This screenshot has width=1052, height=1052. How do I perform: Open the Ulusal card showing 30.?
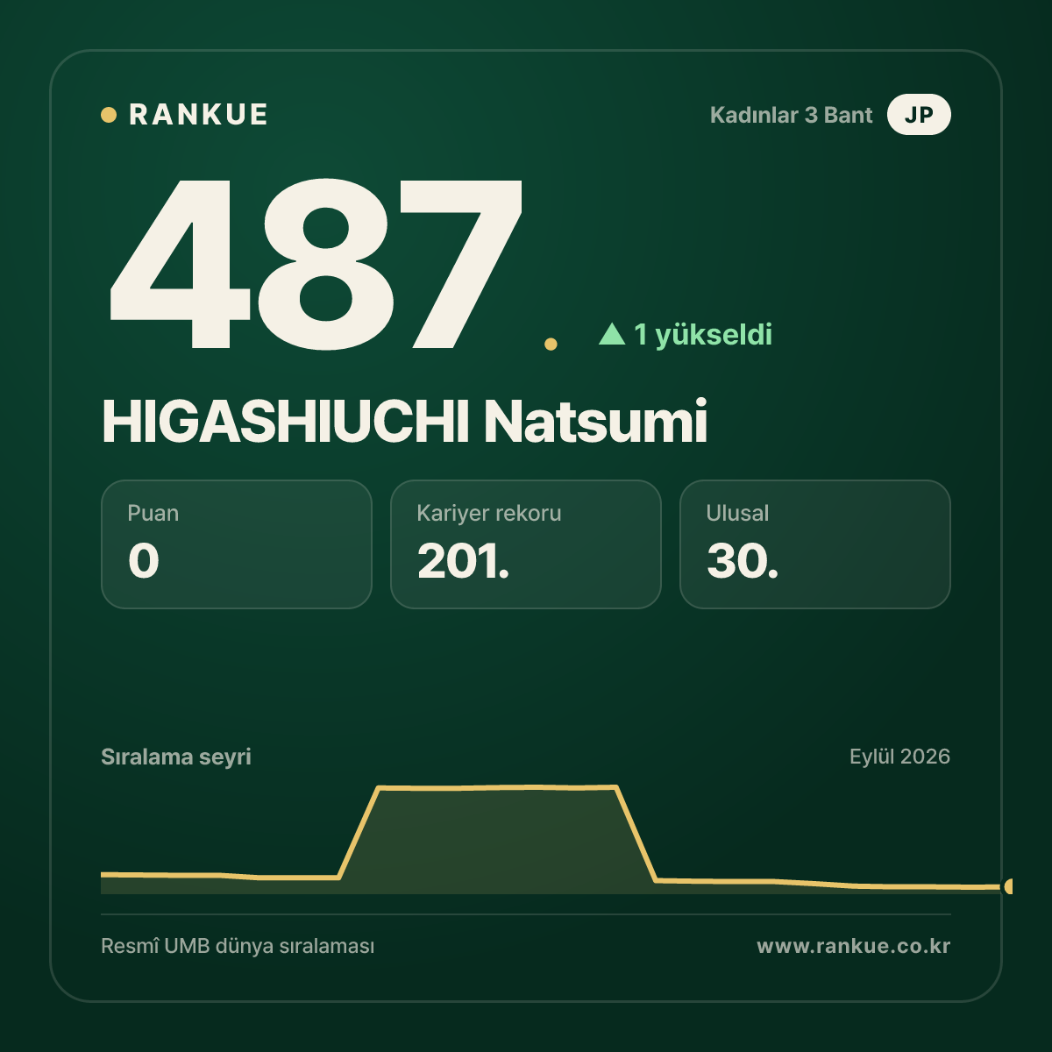pyautogui.click(x=815, y=544)
